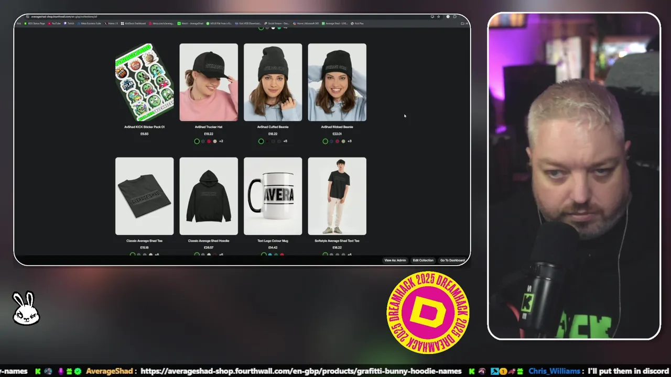671x377 pixels.
Task: Click the £22.01 Ribbed Beanie price
Action: 337,134
